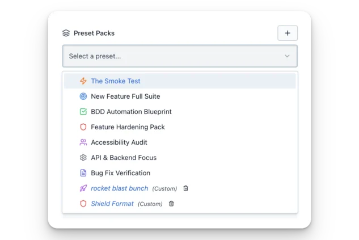This screenshot has width=359, height=240.
Task: Click the plus button beside Preset Packs
Action: (288, 33)
